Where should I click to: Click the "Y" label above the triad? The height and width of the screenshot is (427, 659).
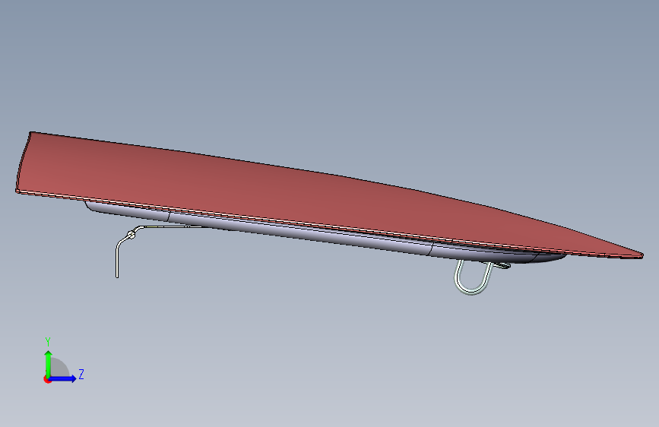click(48, 342)
